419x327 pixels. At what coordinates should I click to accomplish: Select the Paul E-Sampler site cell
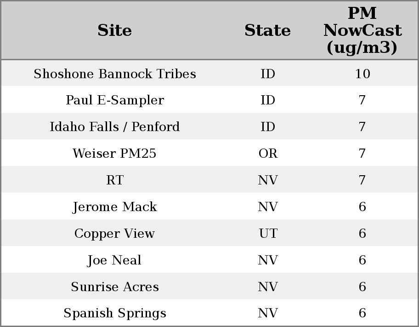(x=115, y=100)
